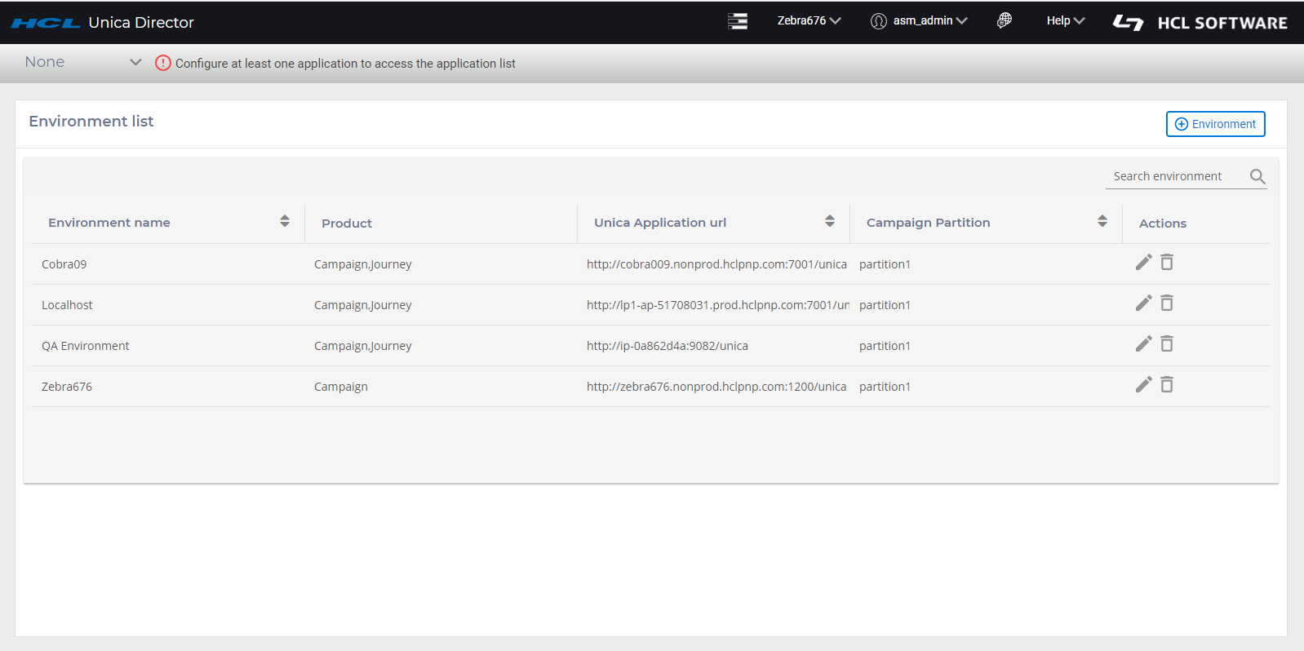Edit the QA Environment row
This screenshot has height=651, width=1304.
tap(1143, 343)
